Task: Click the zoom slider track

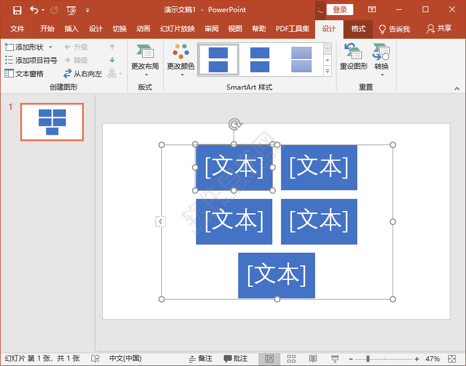Action: [384, 359]
